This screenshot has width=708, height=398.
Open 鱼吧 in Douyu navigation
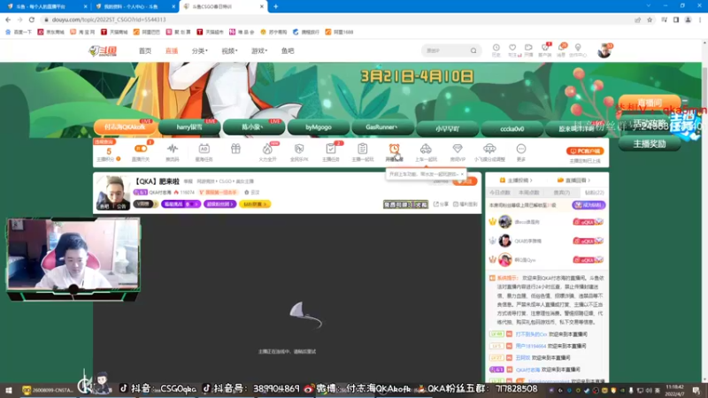pyautogui.click(x=288, y=51)
